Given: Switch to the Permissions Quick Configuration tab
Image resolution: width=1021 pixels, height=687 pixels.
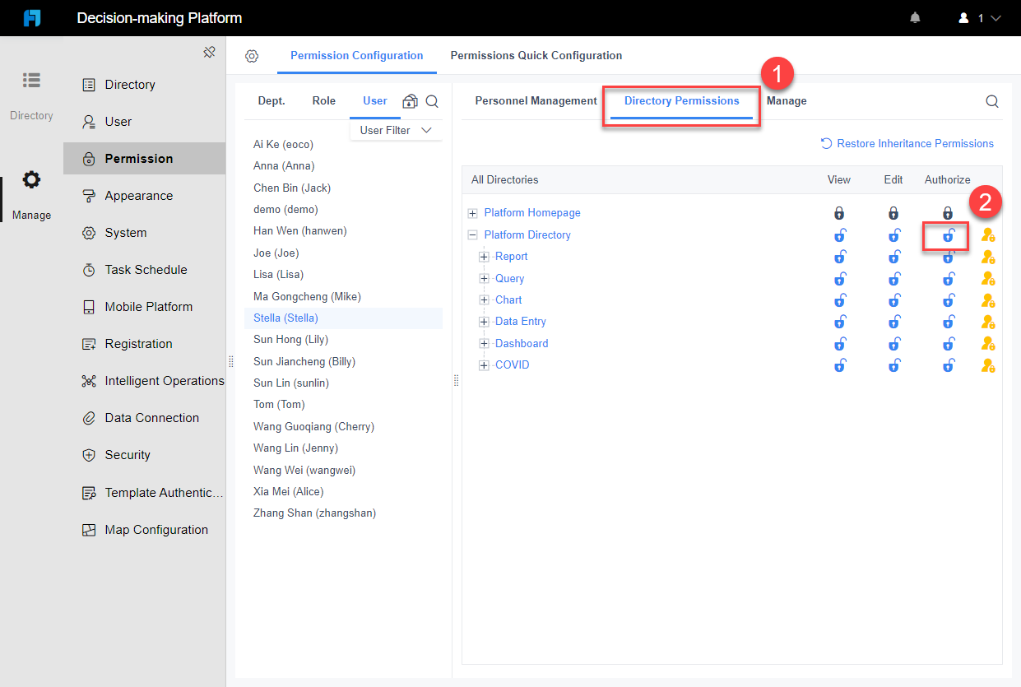Looking at the screenshot, I should (536, 55).
